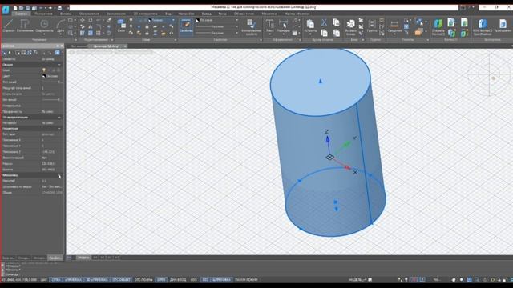
Task: Select the Polyline (Полилиния) tool
Action: click(x=25, y=26)
